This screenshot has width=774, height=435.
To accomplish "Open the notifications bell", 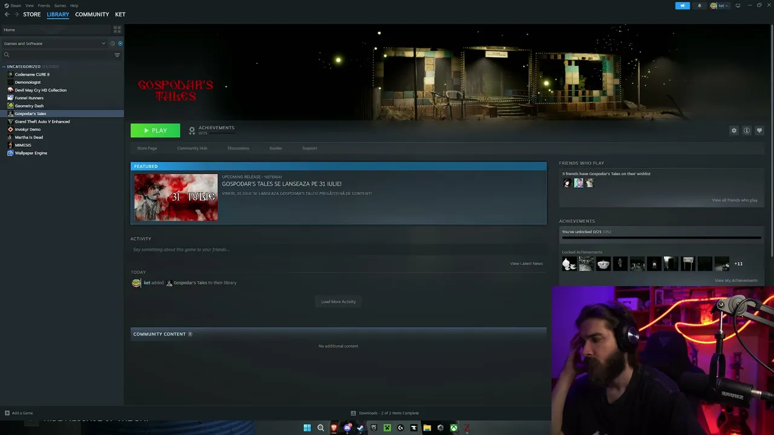I will pyautogui.click(x=700, y=5).
